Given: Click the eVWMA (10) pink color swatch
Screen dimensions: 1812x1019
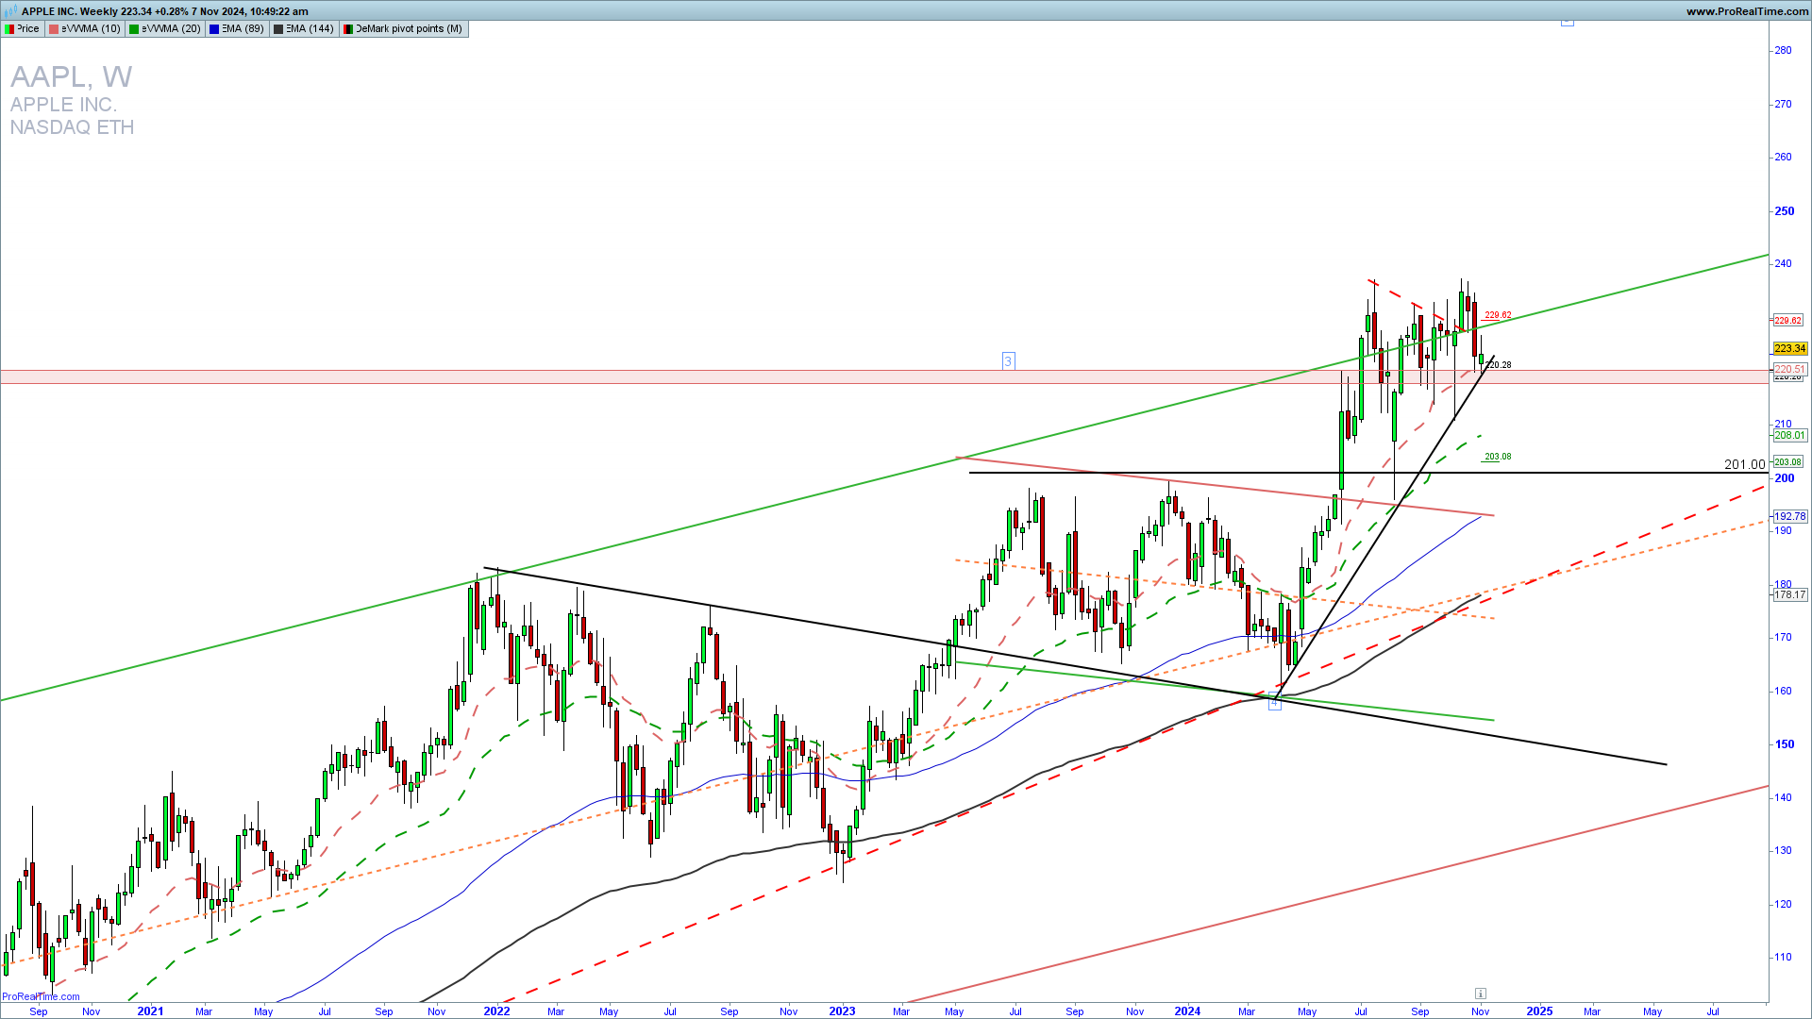Looking at the screenshot, I should 54,29.
